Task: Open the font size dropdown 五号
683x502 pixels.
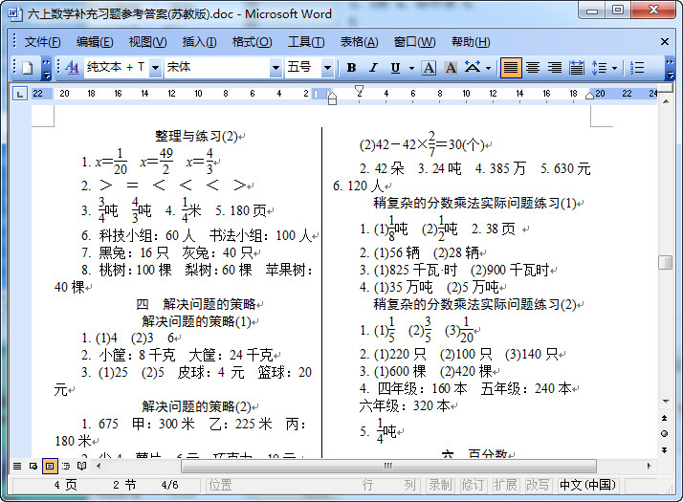Action: 327,68
